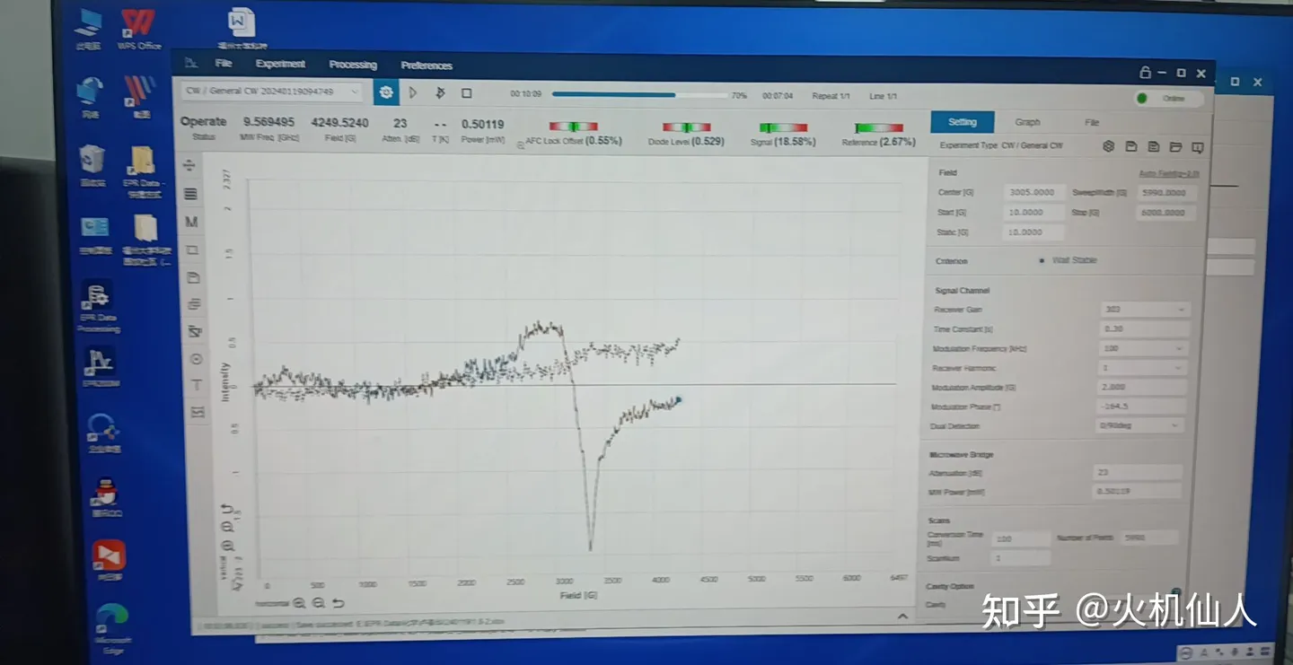This screenshot has width=1293, height=665.
Task: Click the Start [G] input
Action: tap(1034, 213)
